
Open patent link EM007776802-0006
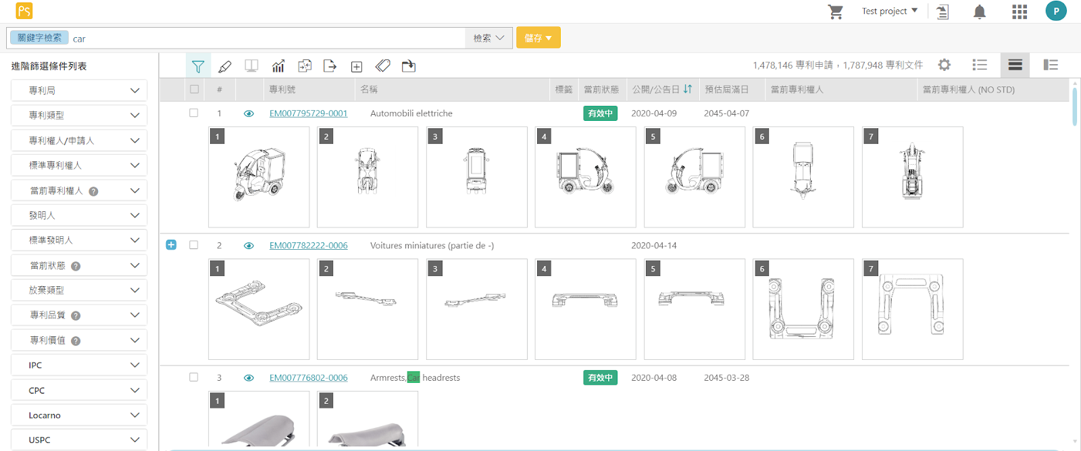pos(308,378)
